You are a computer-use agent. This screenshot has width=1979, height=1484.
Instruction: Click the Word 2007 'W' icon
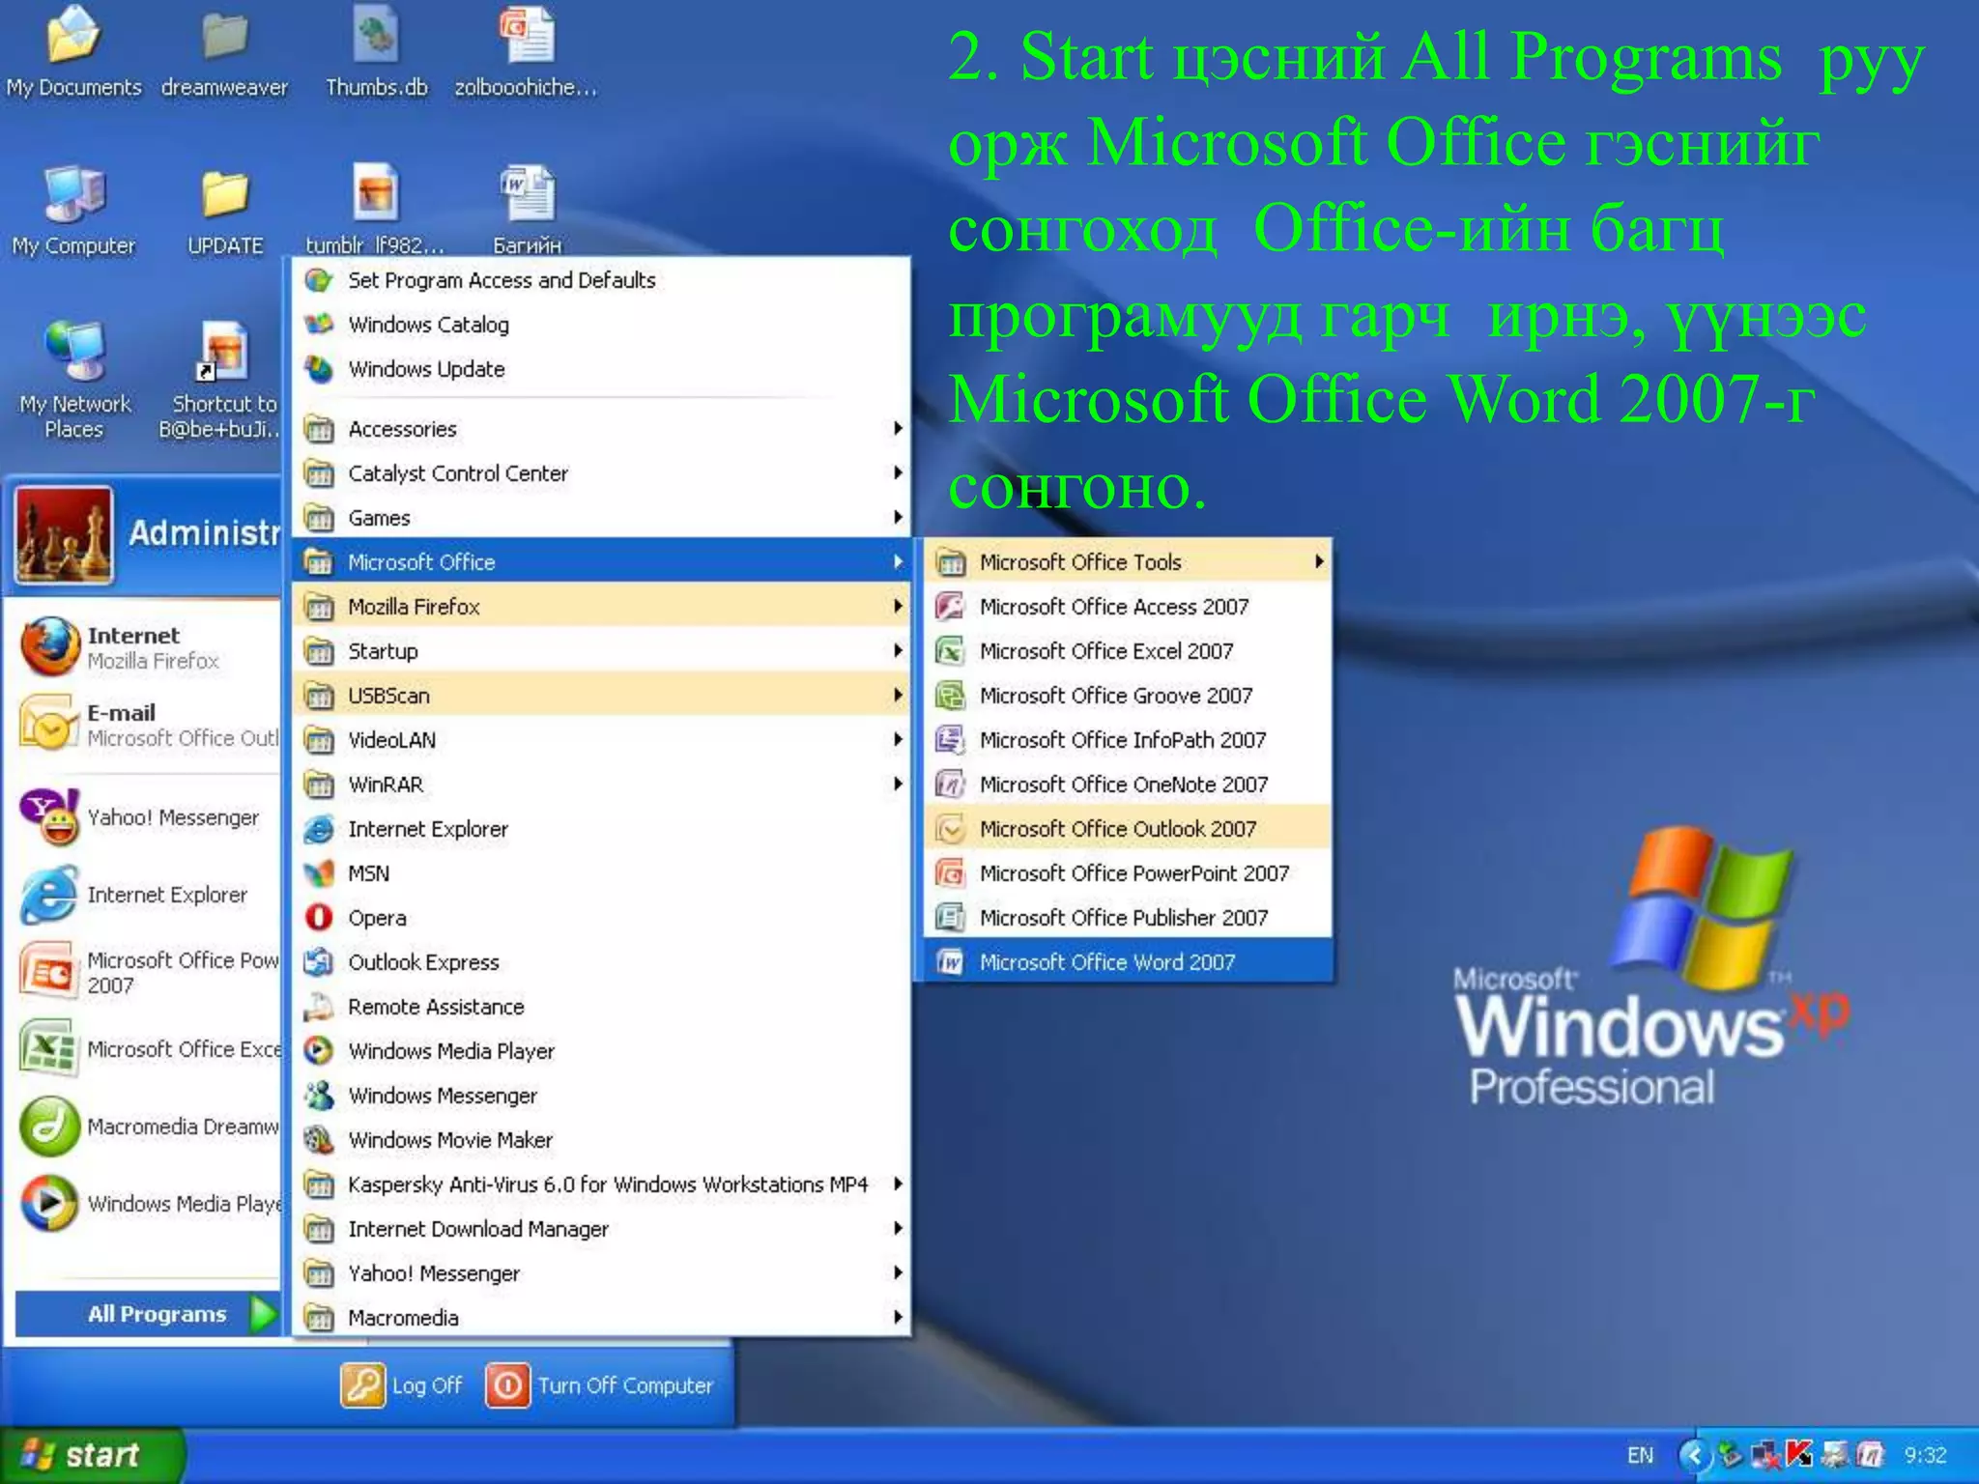[951, 962]
